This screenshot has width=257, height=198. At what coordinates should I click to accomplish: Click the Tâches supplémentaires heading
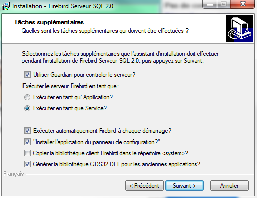(49, 22)
